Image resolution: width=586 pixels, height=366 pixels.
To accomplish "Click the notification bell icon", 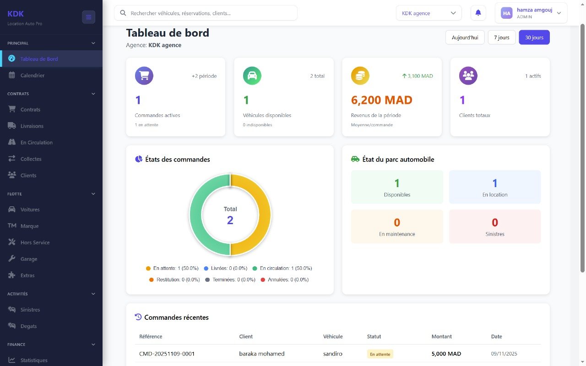I will point(478,13).
